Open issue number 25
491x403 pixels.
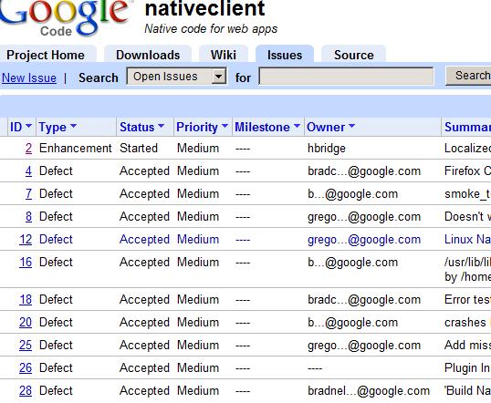tap(26, 346)
